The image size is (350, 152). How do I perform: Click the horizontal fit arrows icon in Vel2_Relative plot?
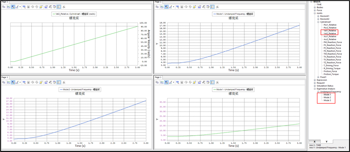click(33, 7)
